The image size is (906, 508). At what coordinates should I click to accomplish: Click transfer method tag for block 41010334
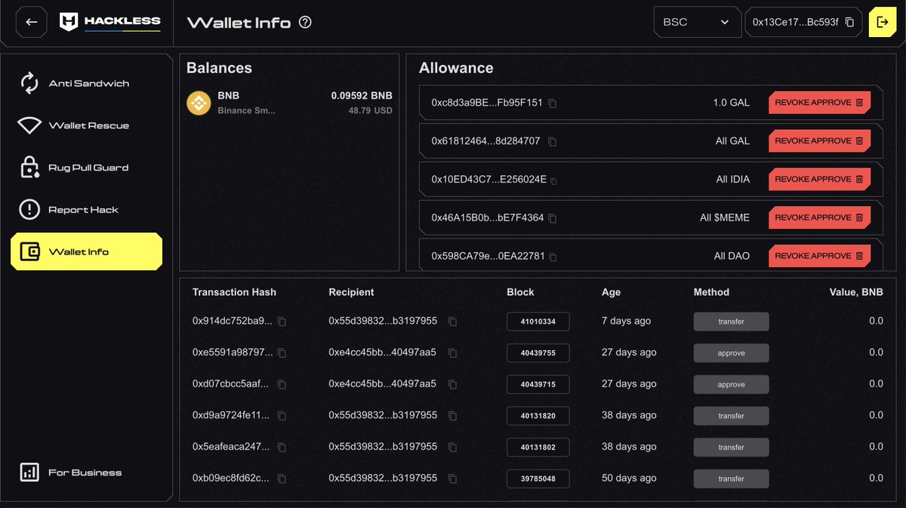(x=731, y=322)
